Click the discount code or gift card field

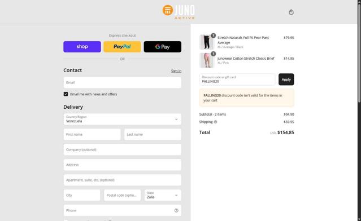point(237,79)
